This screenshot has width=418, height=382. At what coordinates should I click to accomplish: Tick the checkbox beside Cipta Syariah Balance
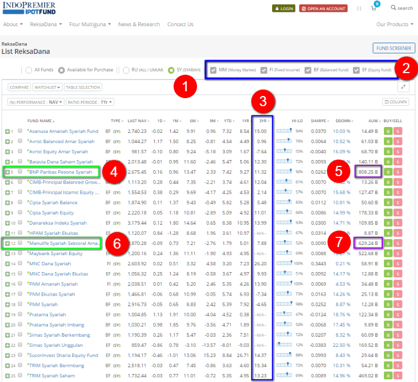click(x=20, y=203)
